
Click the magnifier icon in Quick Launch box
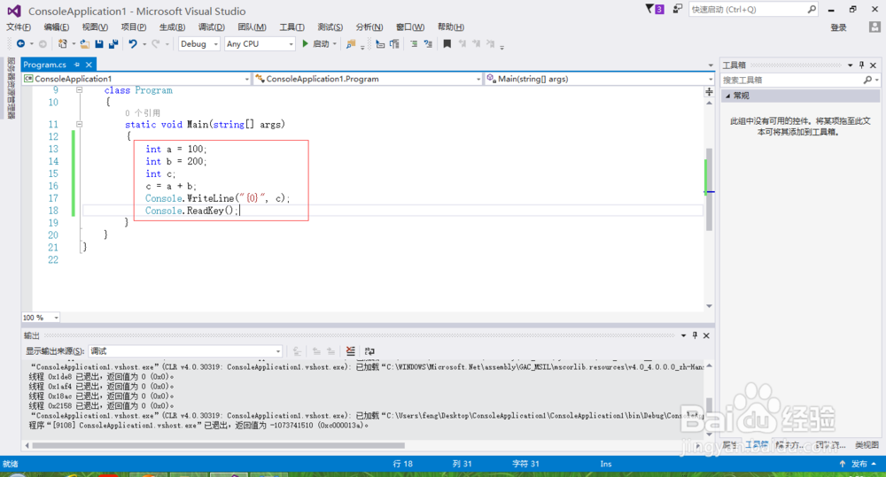pyautogui.click(x=812, y=9)
